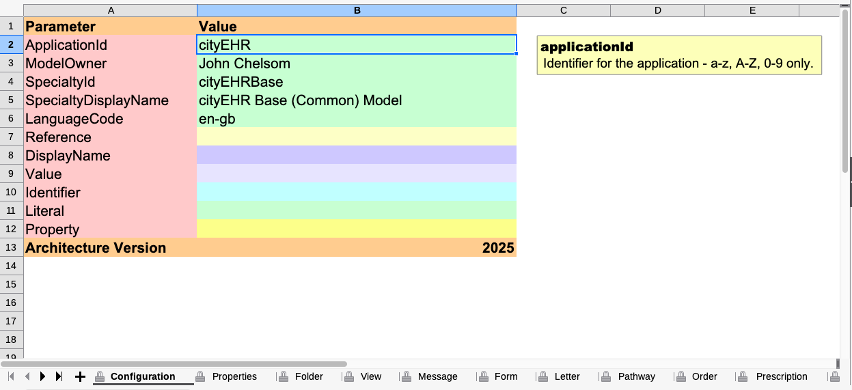Click lock icon on Pathway tab
This screenshot has height=390, width=852.
point(607,376)
